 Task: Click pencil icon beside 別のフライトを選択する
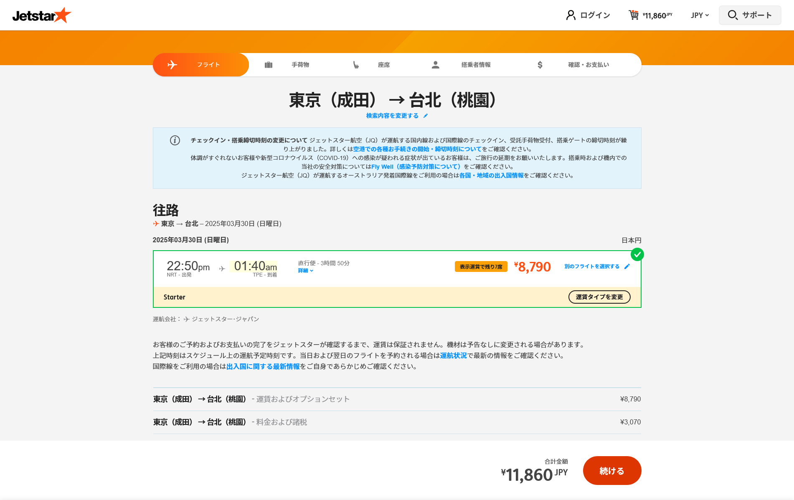click(627, 266)
